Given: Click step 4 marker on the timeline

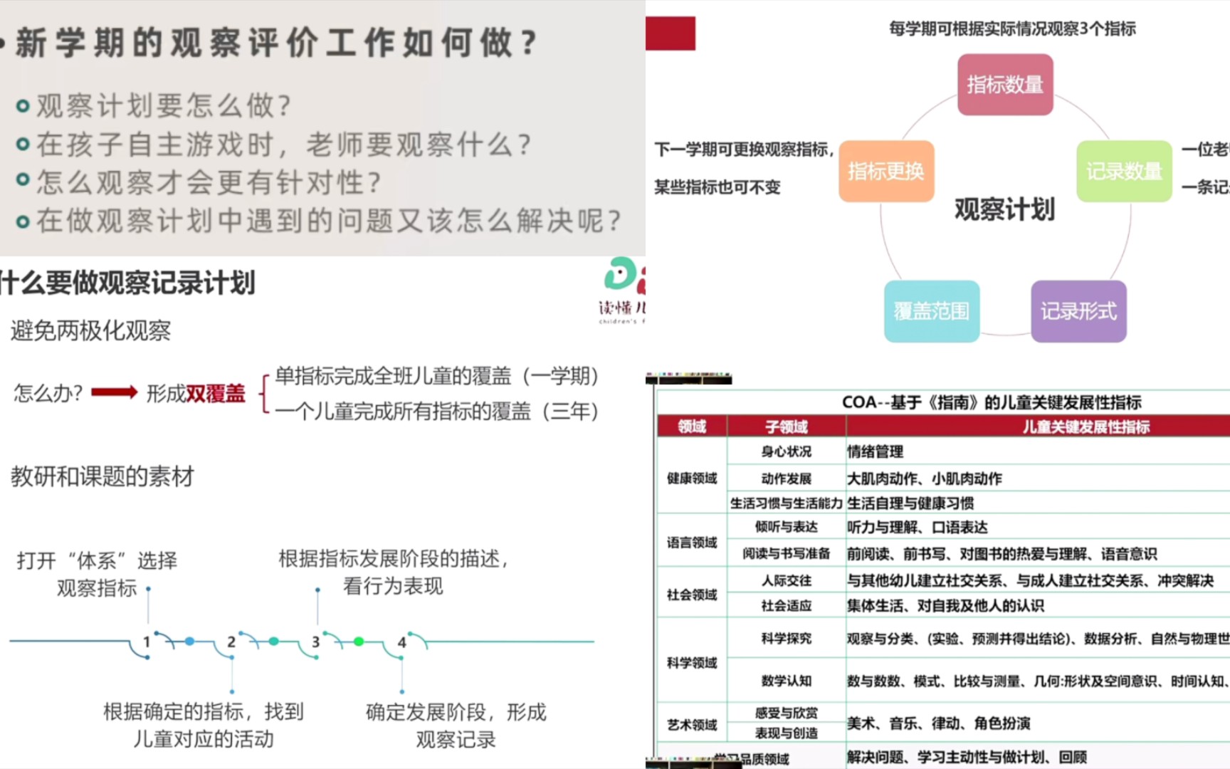Looking at the screenshot, I should click(x=401, y=642).
